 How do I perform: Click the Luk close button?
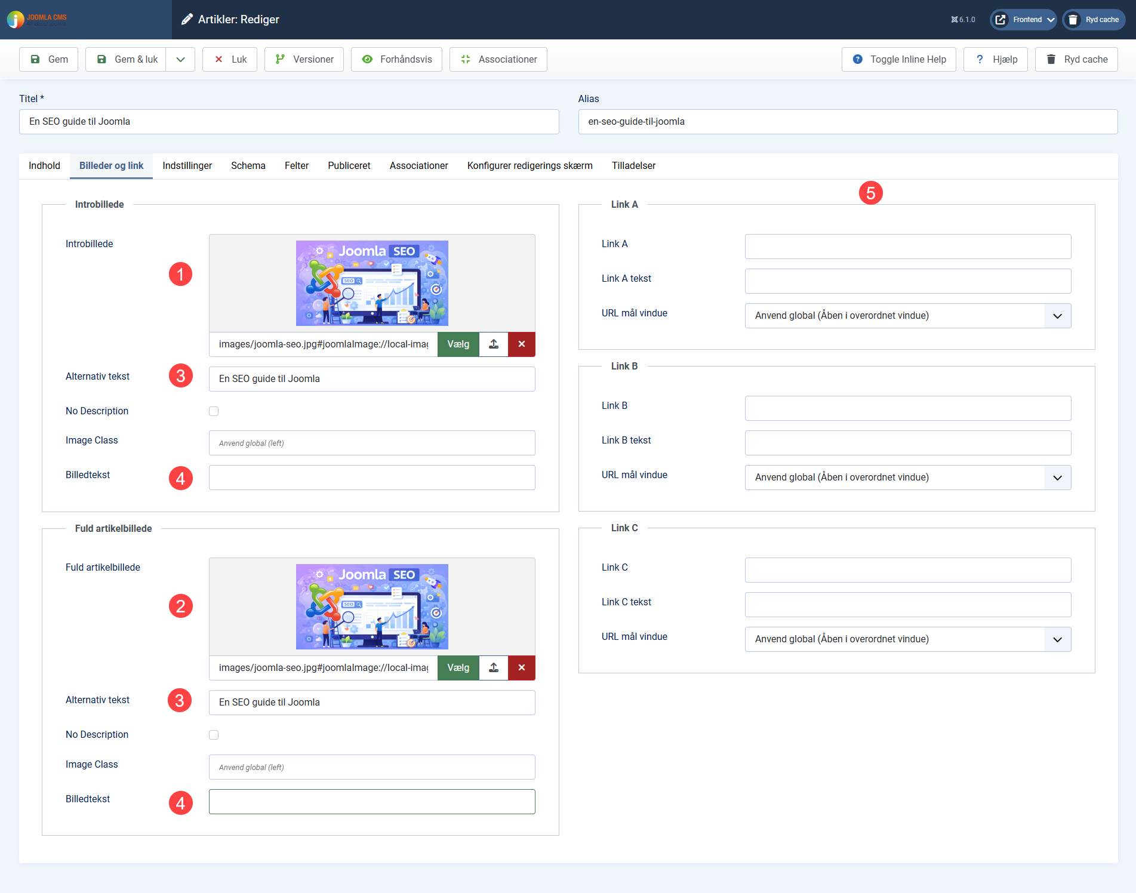pos(230,59)
